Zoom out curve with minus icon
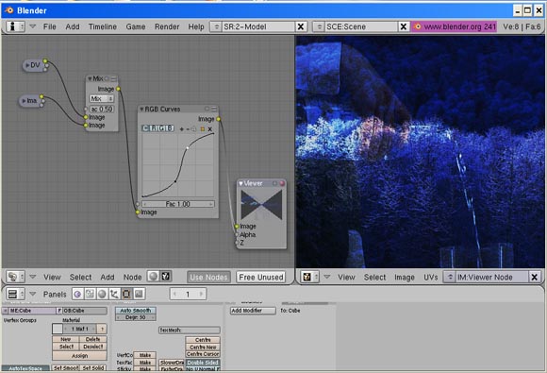 188,128
